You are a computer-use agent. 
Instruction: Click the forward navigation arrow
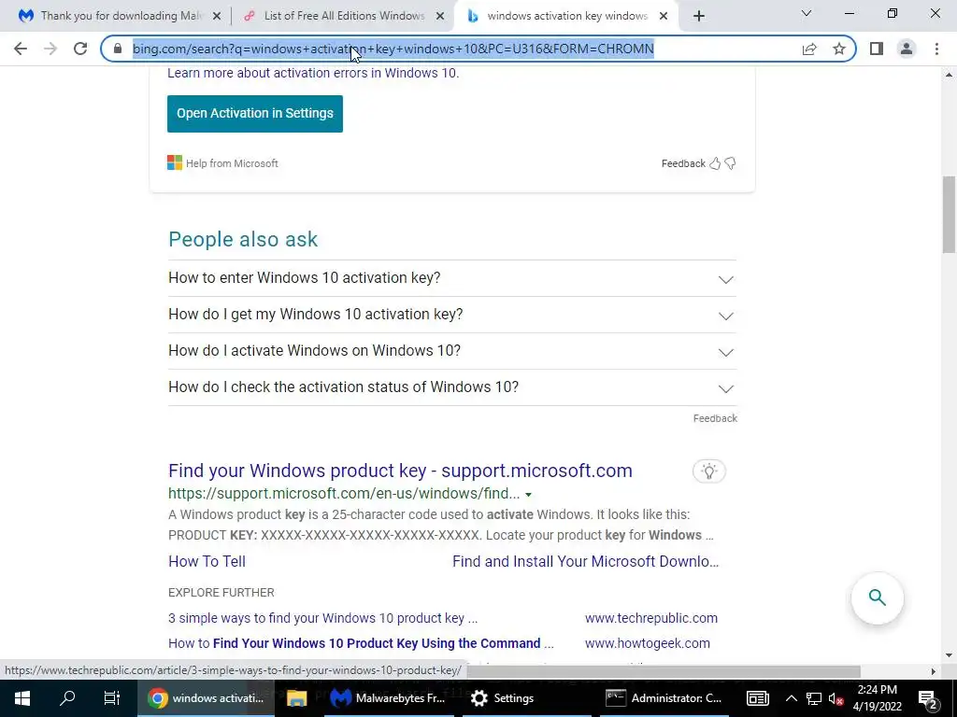click(x=50, y=49)
